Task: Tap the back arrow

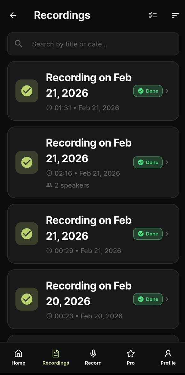Action: tap(13, 15)
